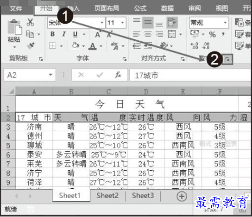Expand the font size dropdown
Viewport: 252px width, 217px height.
click(x=123, y=23)
